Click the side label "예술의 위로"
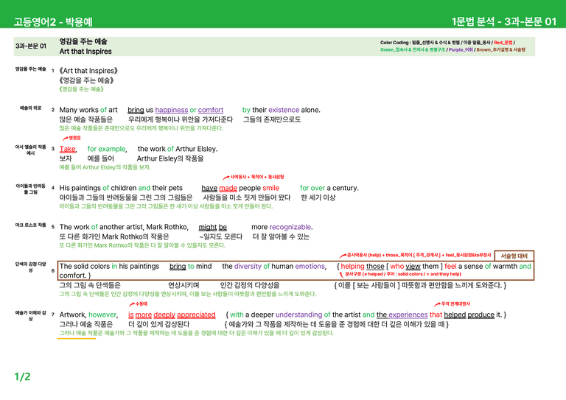Screen dimensions: 566x400 (x=31, y=108)
